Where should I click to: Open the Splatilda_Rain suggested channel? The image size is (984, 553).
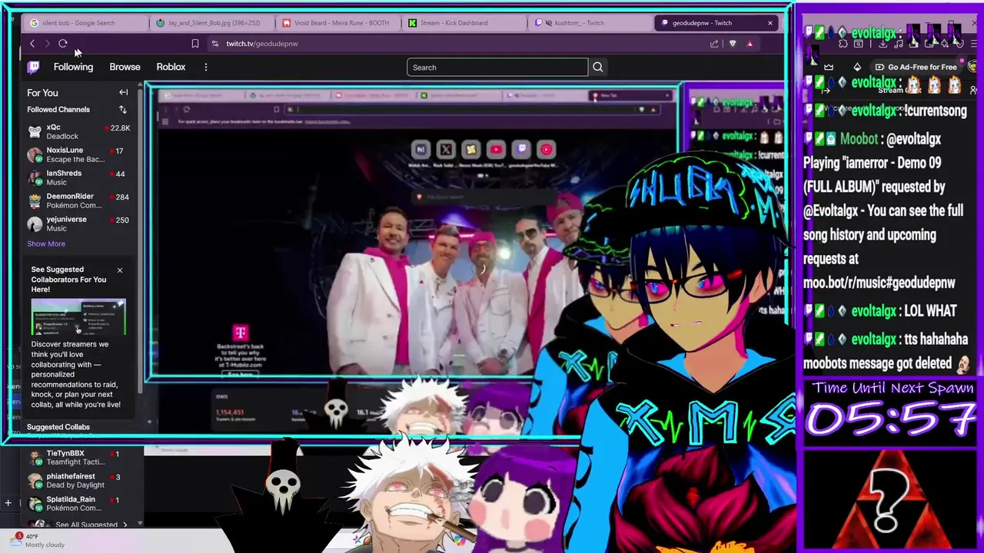coord(78,504)
